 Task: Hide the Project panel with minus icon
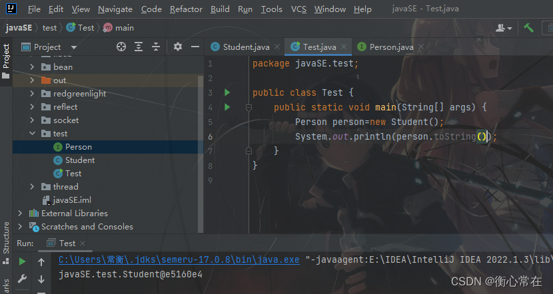point(195,47)
